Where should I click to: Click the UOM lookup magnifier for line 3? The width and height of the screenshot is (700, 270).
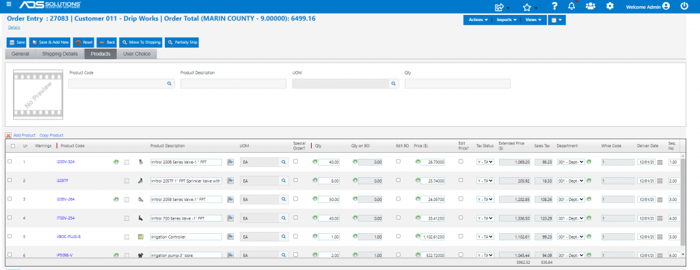tap(283, 200)
